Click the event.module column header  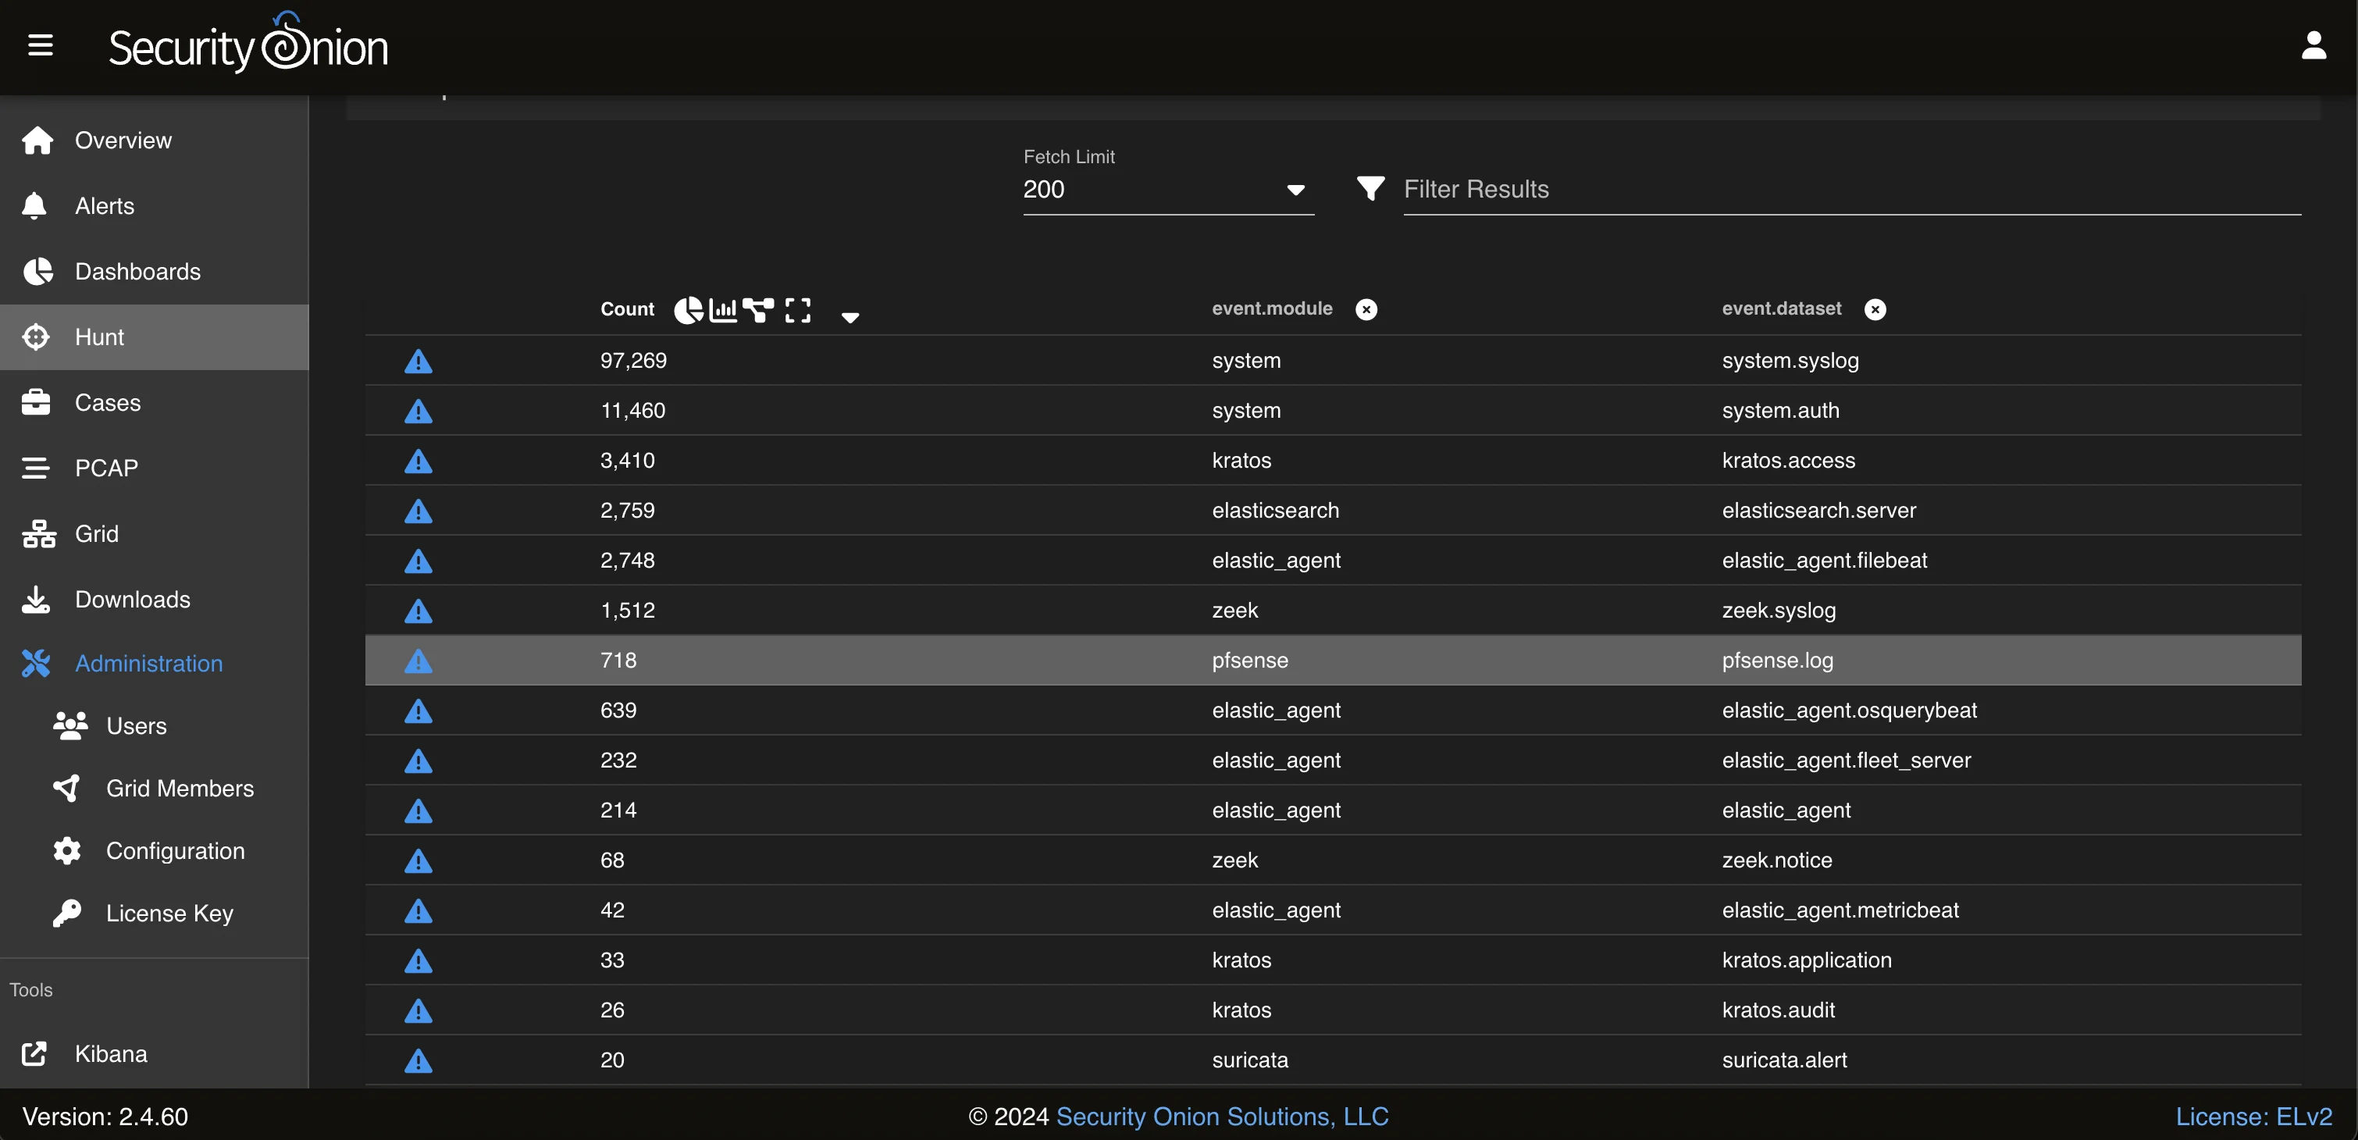[1271, 308]
